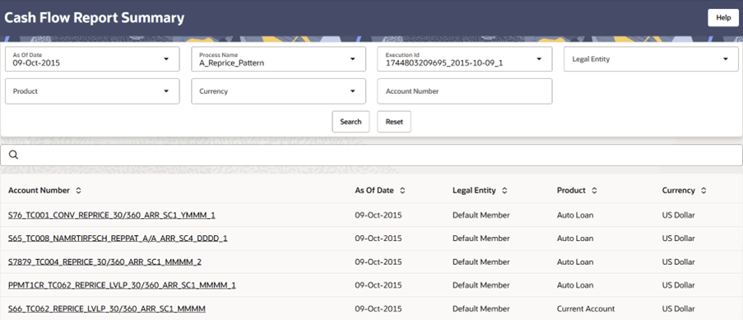
Task: Sort by Account Number column arrows
Action: pyautogui.click(x=79, y=191)
